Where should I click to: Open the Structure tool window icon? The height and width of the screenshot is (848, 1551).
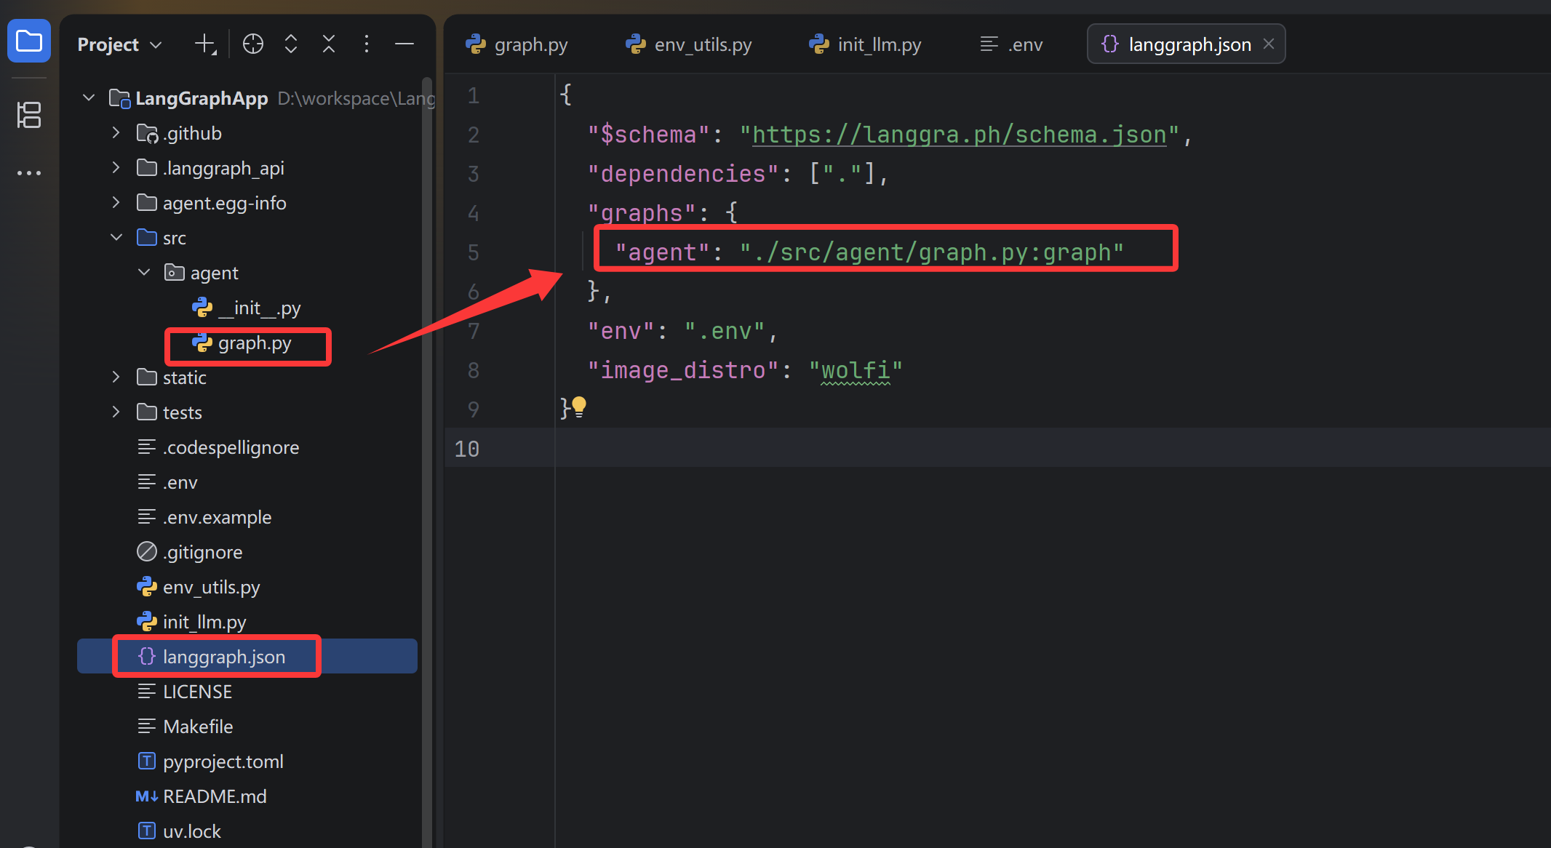(29, 115)
